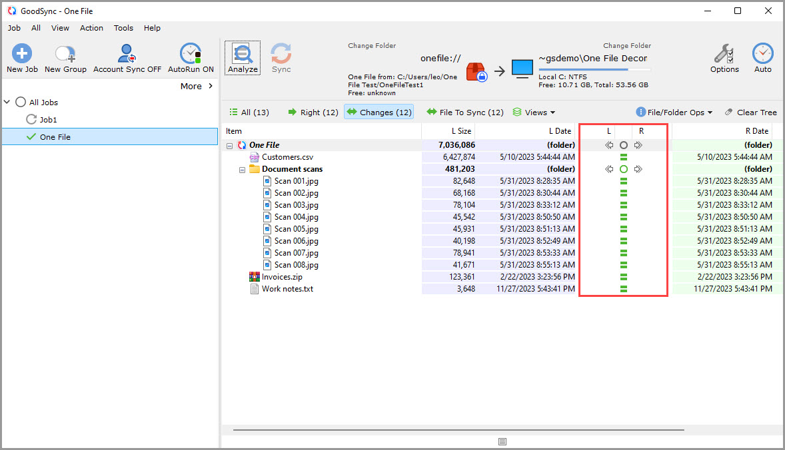
Task: Click right Change Folder link
Action: (627, 45)
